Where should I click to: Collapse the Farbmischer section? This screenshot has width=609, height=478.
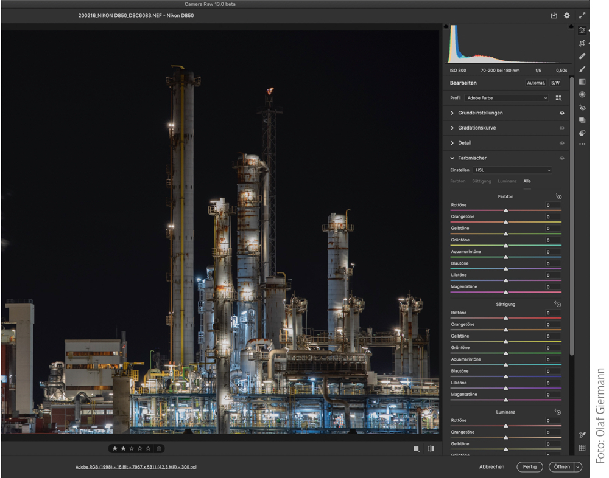pos(452,158)
